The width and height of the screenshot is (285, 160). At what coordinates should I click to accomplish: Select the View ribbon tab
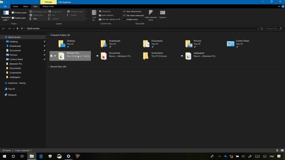coord(35,6)
